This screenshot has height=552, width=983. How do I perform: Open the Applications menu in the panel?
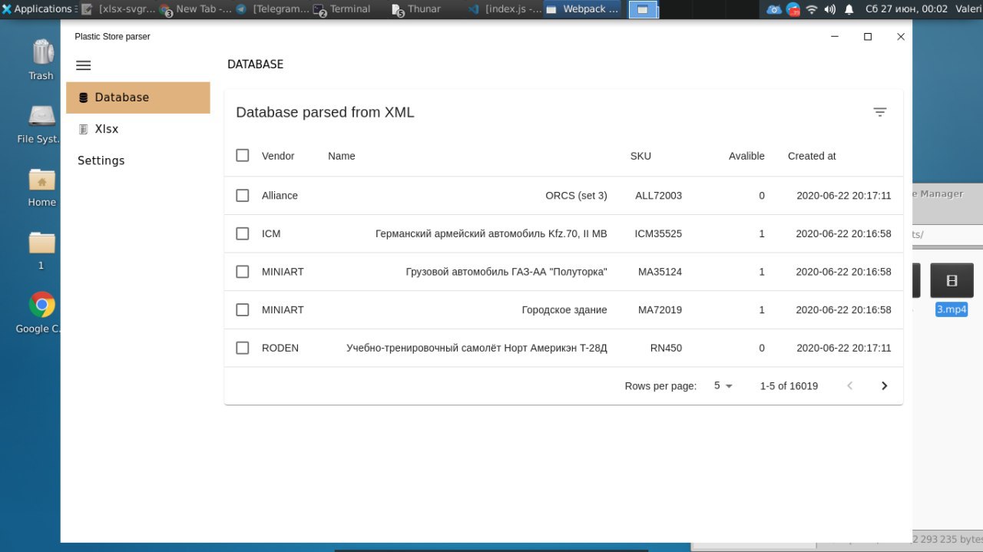[x=37, y=9]
